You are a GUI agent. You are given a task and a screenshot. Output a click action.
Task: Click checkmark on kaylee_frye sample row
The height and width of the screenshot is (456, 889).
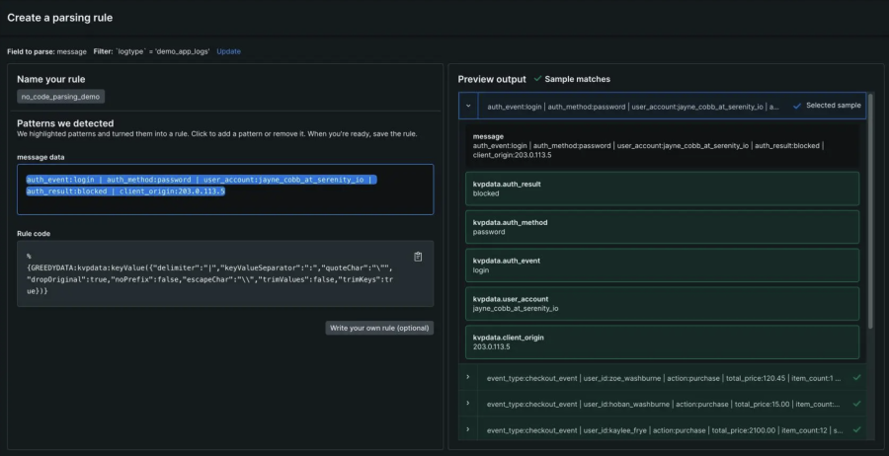pos(856,430)
